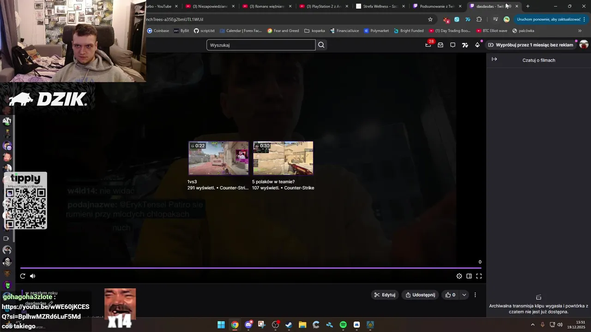Click the Wyszukaj search field
591x332 pixels.
(261, 45)
